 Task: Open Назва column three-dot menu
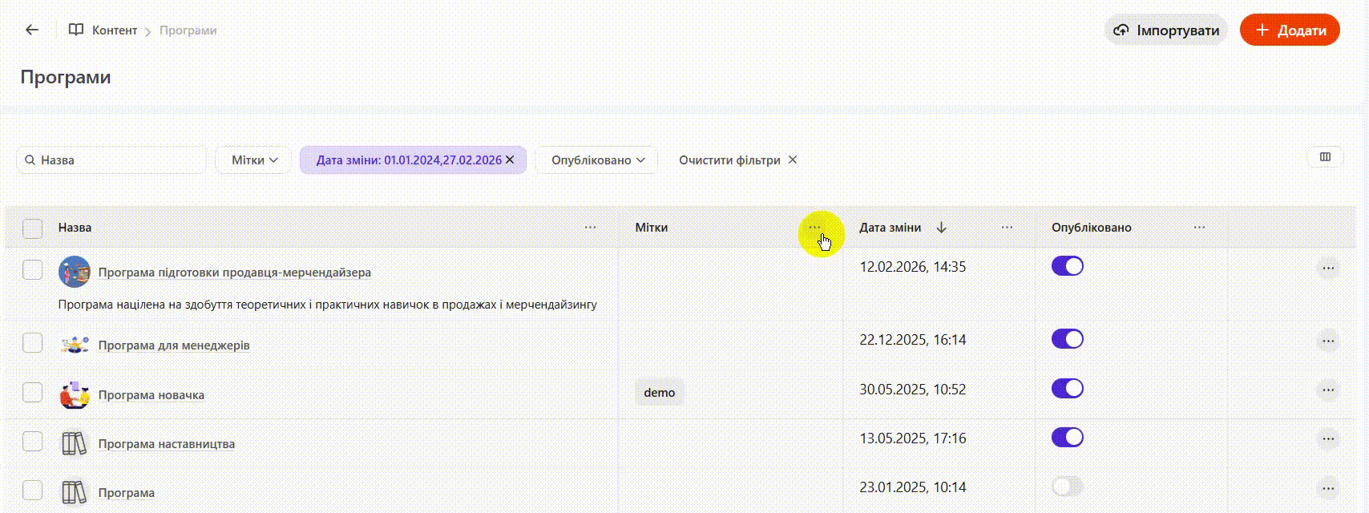pos(590,228)
